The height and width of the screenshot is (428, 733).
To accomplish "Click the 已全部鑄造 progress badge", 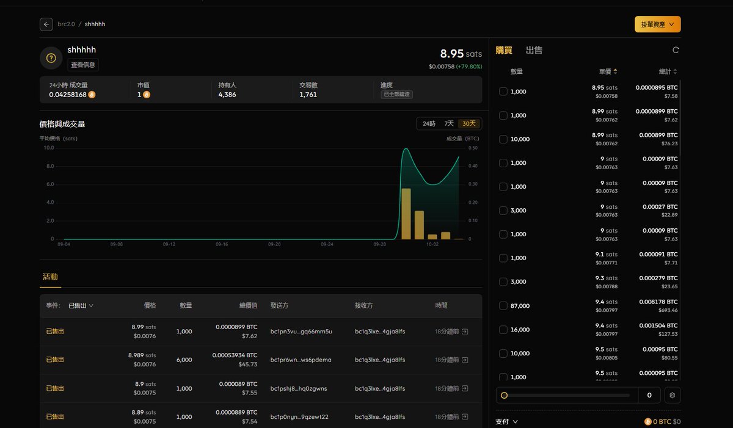I will (396, 95).
